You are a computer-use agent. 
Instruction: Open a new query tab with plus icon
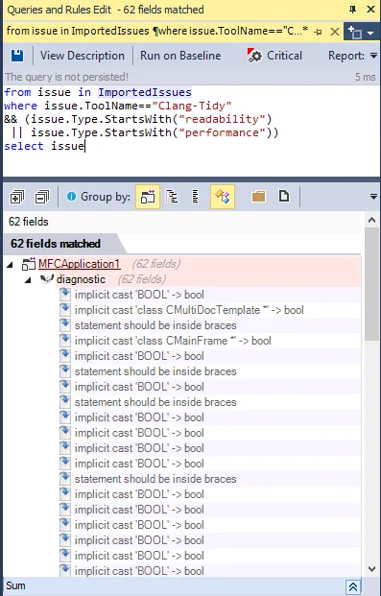coord(355,32)
